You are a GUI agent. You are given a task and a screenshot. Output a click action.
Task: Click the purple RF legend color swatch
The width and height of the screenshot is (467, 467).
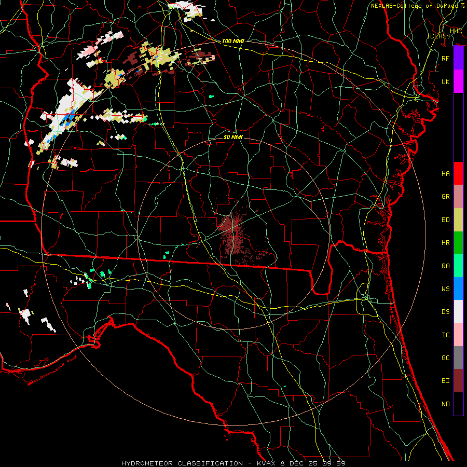click(458, 58)
